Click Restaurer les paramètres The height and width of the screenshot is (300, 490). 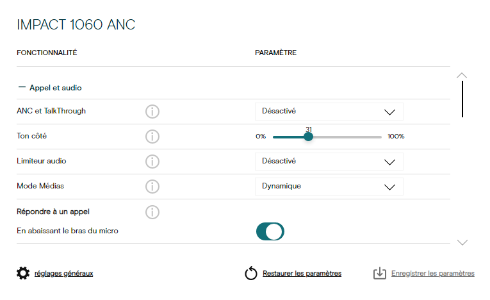pos(302,274)
